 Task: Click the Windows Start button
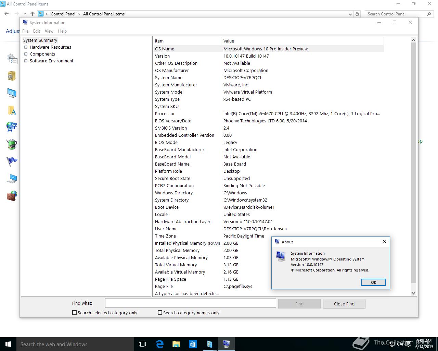[x=8, y=344]
